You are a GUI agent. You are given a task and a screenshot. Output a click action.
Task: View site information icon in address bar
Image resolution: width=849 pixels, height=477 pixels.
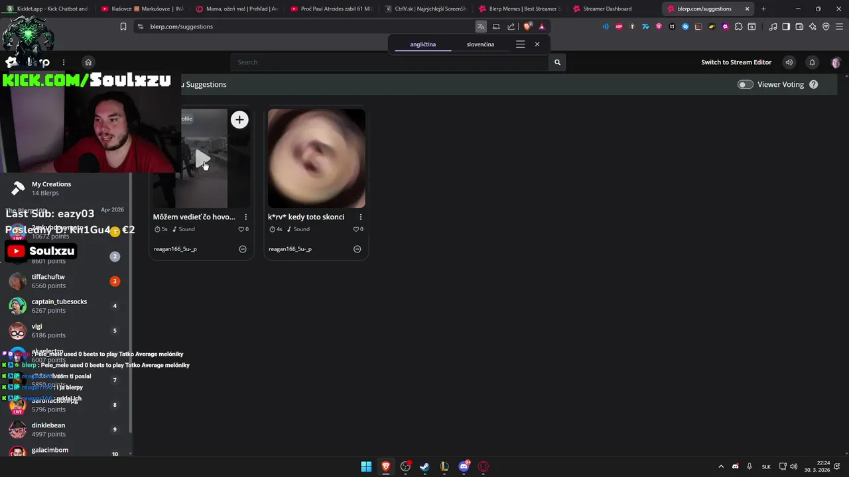(x=140, y=26)
